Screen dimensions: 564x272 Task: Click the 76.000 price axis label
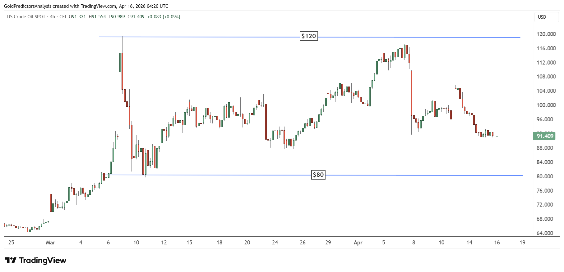click(545, 191)
